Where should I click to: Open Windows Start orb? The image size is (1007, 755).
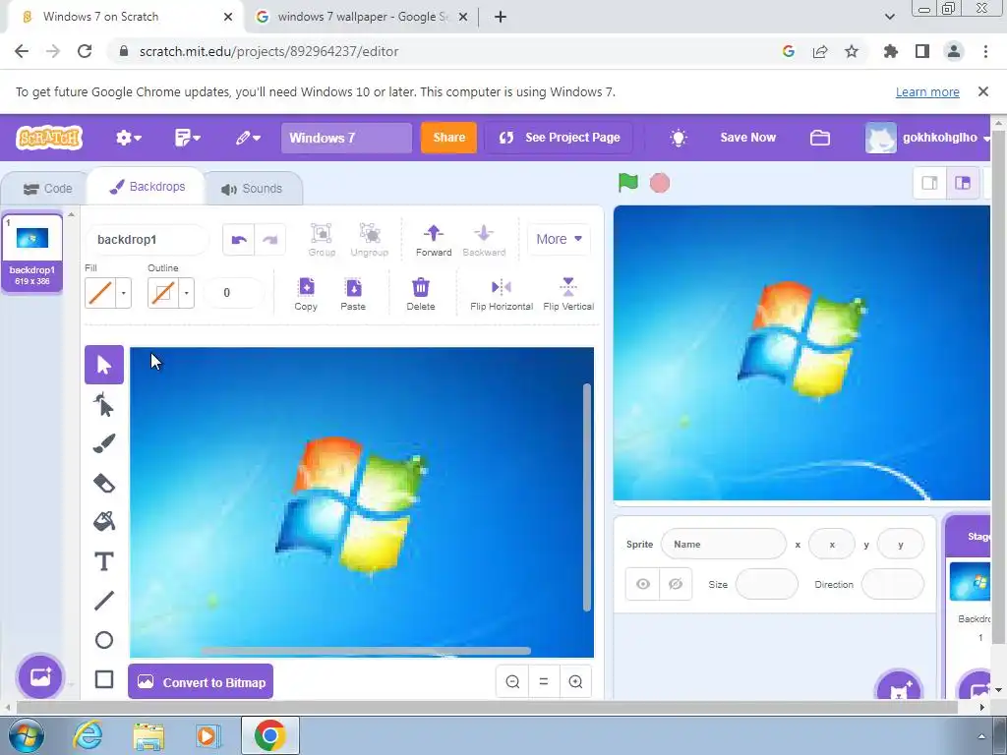coord(25,735)
